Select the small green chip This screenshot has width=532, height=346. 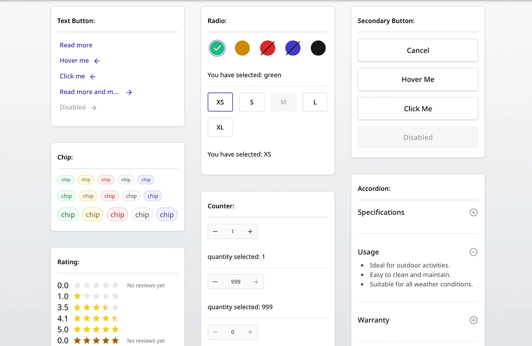point(66,180)
